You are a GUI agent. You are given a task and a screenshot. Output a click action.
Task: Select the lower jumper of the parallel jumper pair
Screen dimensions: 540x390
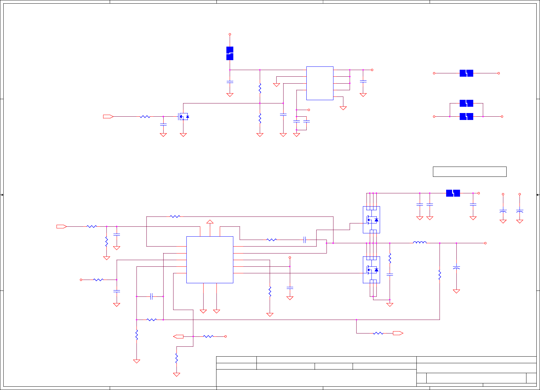click(x=466, y=116)
